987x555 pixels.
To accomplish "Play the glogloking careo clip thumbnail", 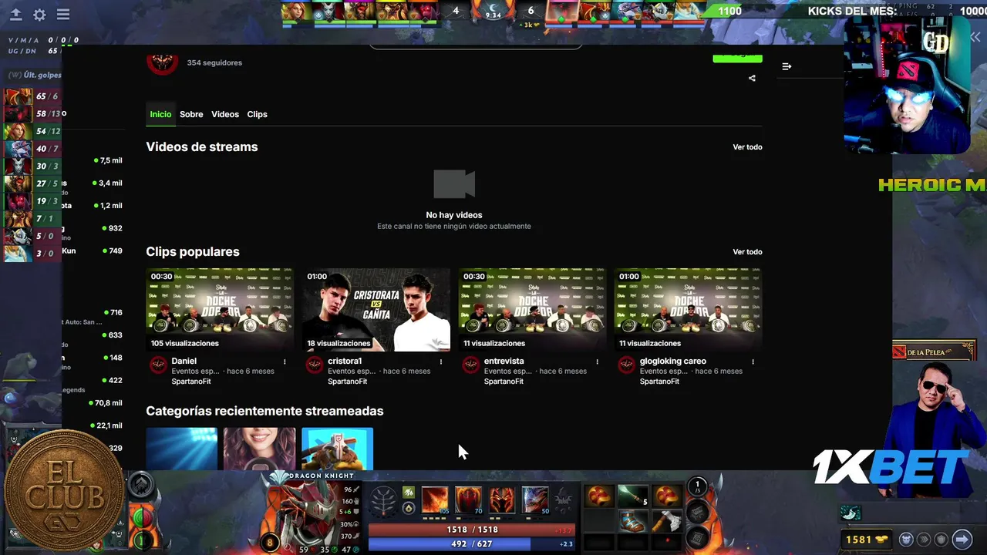I will pos(688,309).
